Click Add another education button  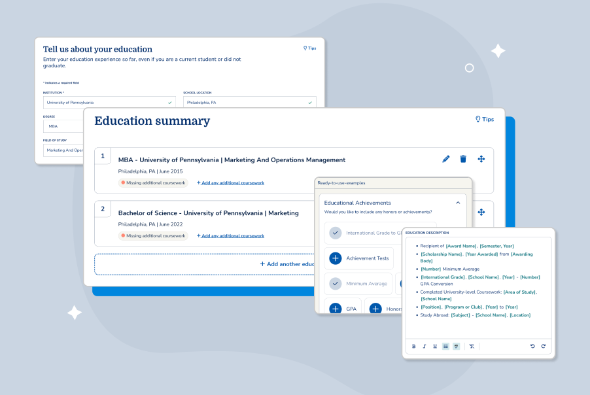point(288,264)
